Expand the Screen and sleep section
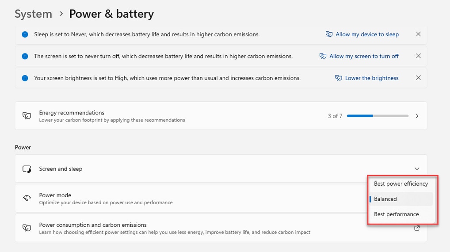This screenshot has height=252, width=450. point(417,169)
